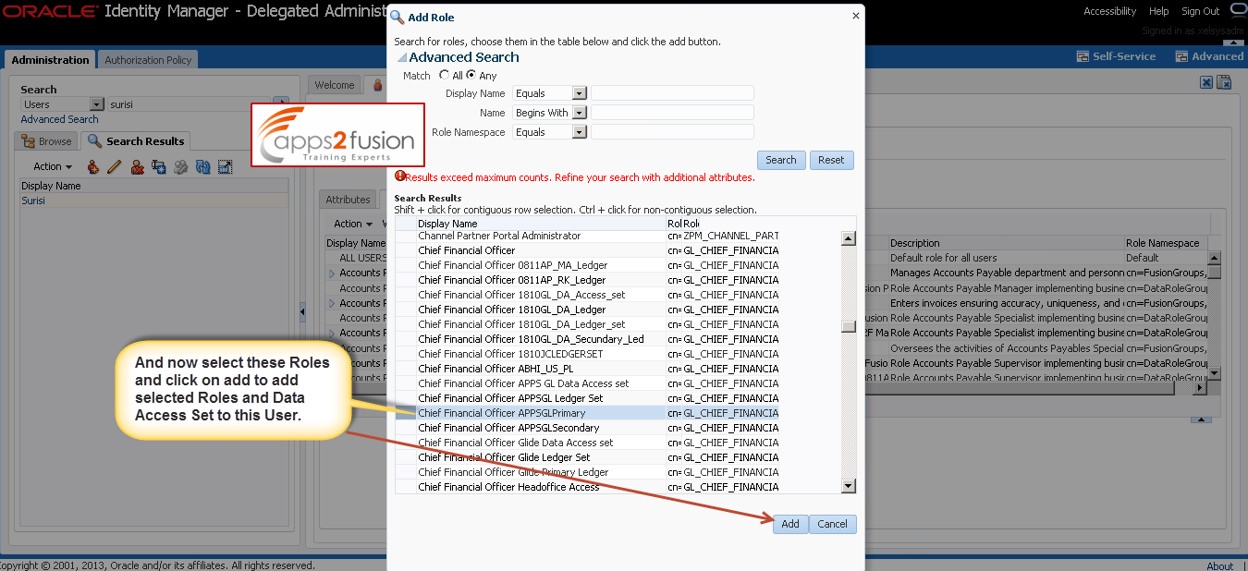Open the Users search type dropdown
The image size is (1248, 571).
click(96, 104)
